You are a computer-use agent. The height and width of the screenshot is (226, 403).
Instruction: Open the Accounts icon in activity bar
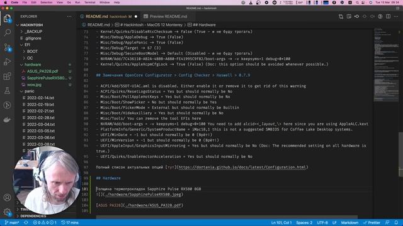pos(7,198)
